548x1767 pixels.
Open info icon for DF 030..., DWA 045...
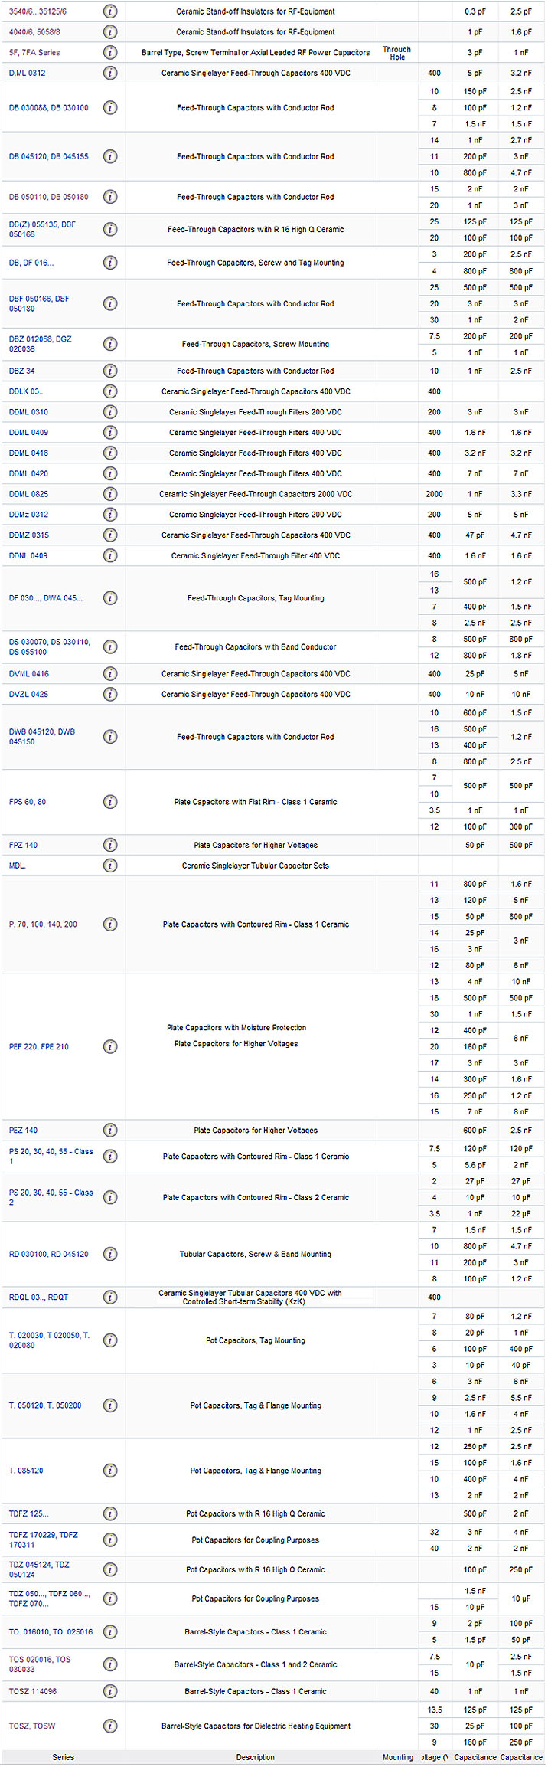coord(110,598)
